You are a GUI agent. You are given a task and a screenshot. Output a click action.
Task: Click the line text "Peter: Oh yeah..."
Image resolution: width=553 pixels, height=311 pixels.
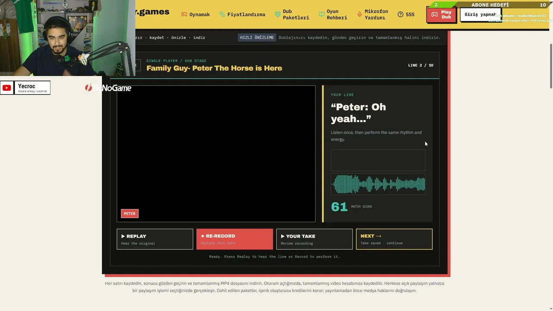pyautogui.click(x=359, y=113)
